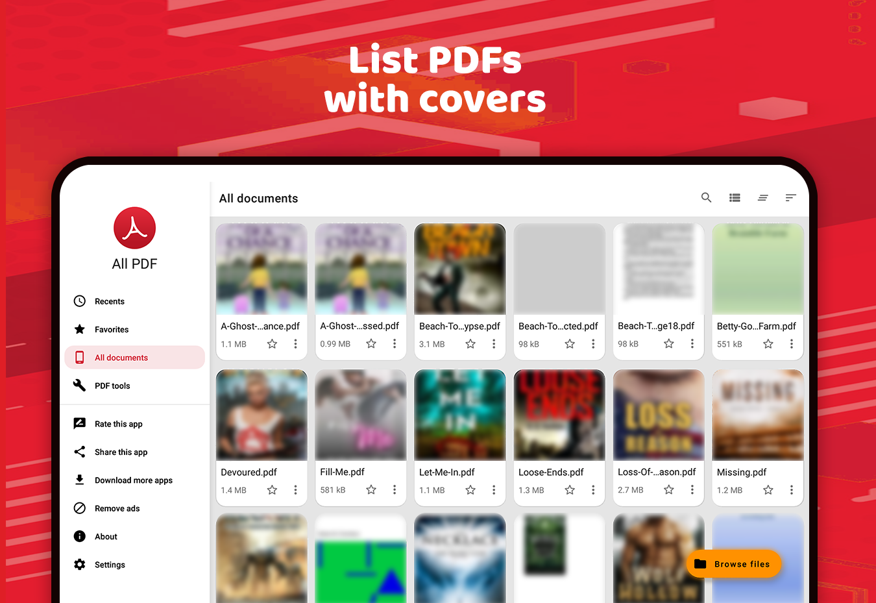Expand three-dot menu on Loose-Ends.pdf
The image size is (876, 603).
(593, 490)
